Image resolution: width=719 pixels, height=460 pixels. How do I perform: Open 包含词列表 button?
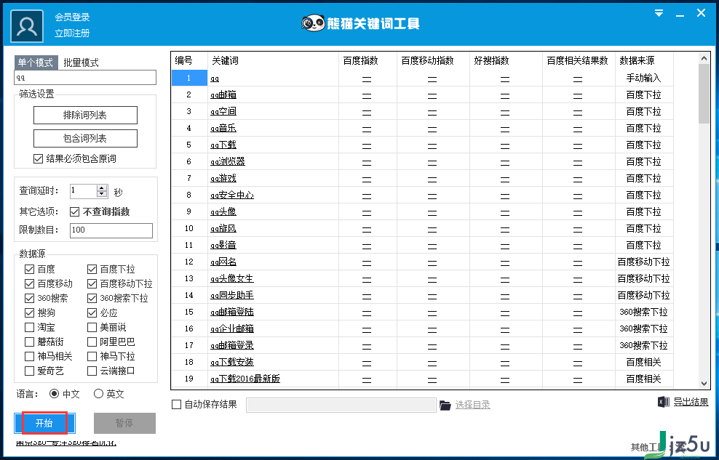coord(85,139)
